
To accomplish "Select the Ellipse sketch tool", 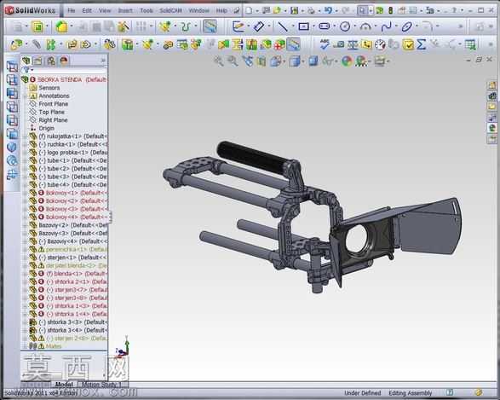I will coord(407,26).
